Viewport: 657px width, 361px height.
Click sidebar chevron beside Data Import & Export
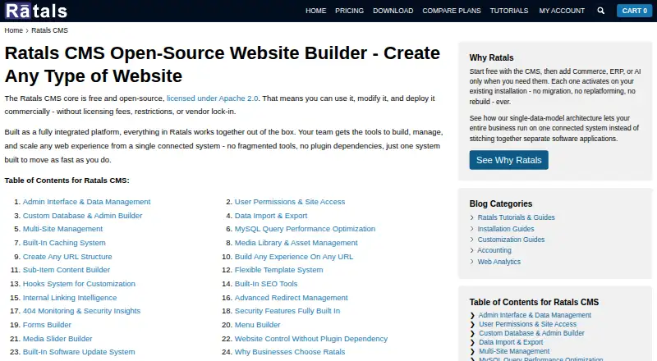tap(472, 343)
